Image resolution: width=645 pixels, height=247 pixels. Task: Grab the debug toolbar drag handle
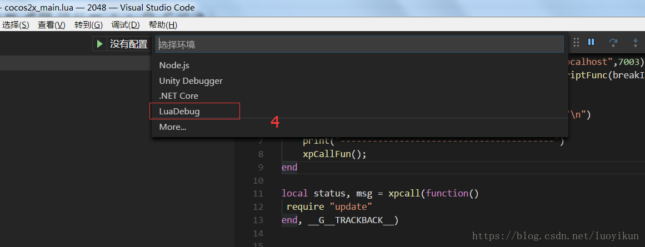pyautogui.click(x=576, y=42)
